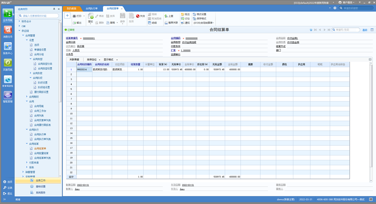Click the 无税金额 column header
The image size is (376, 204).
[x=217, y=64]
